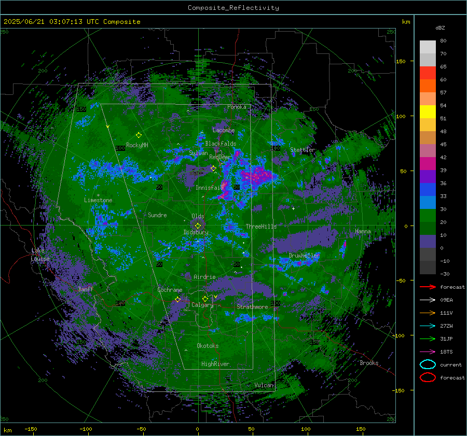
Task: Click the Sundre town label
Action: tap(157, 215)
